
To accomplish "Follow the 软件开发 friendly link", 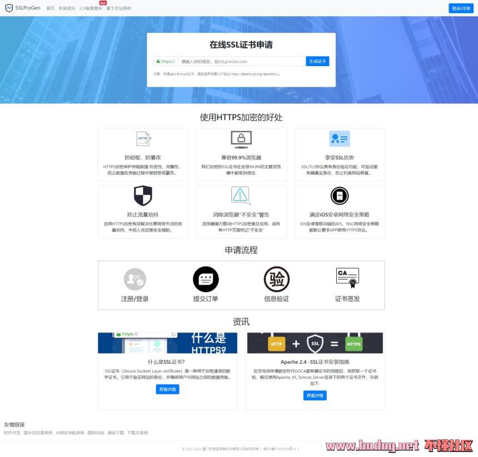I will (x=12, y=433).
